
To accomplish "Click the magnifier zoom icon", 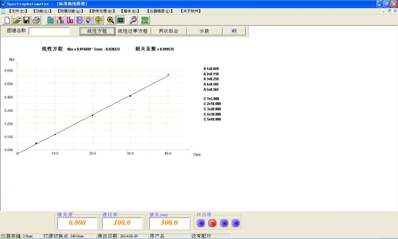I will tap(110, 20).
